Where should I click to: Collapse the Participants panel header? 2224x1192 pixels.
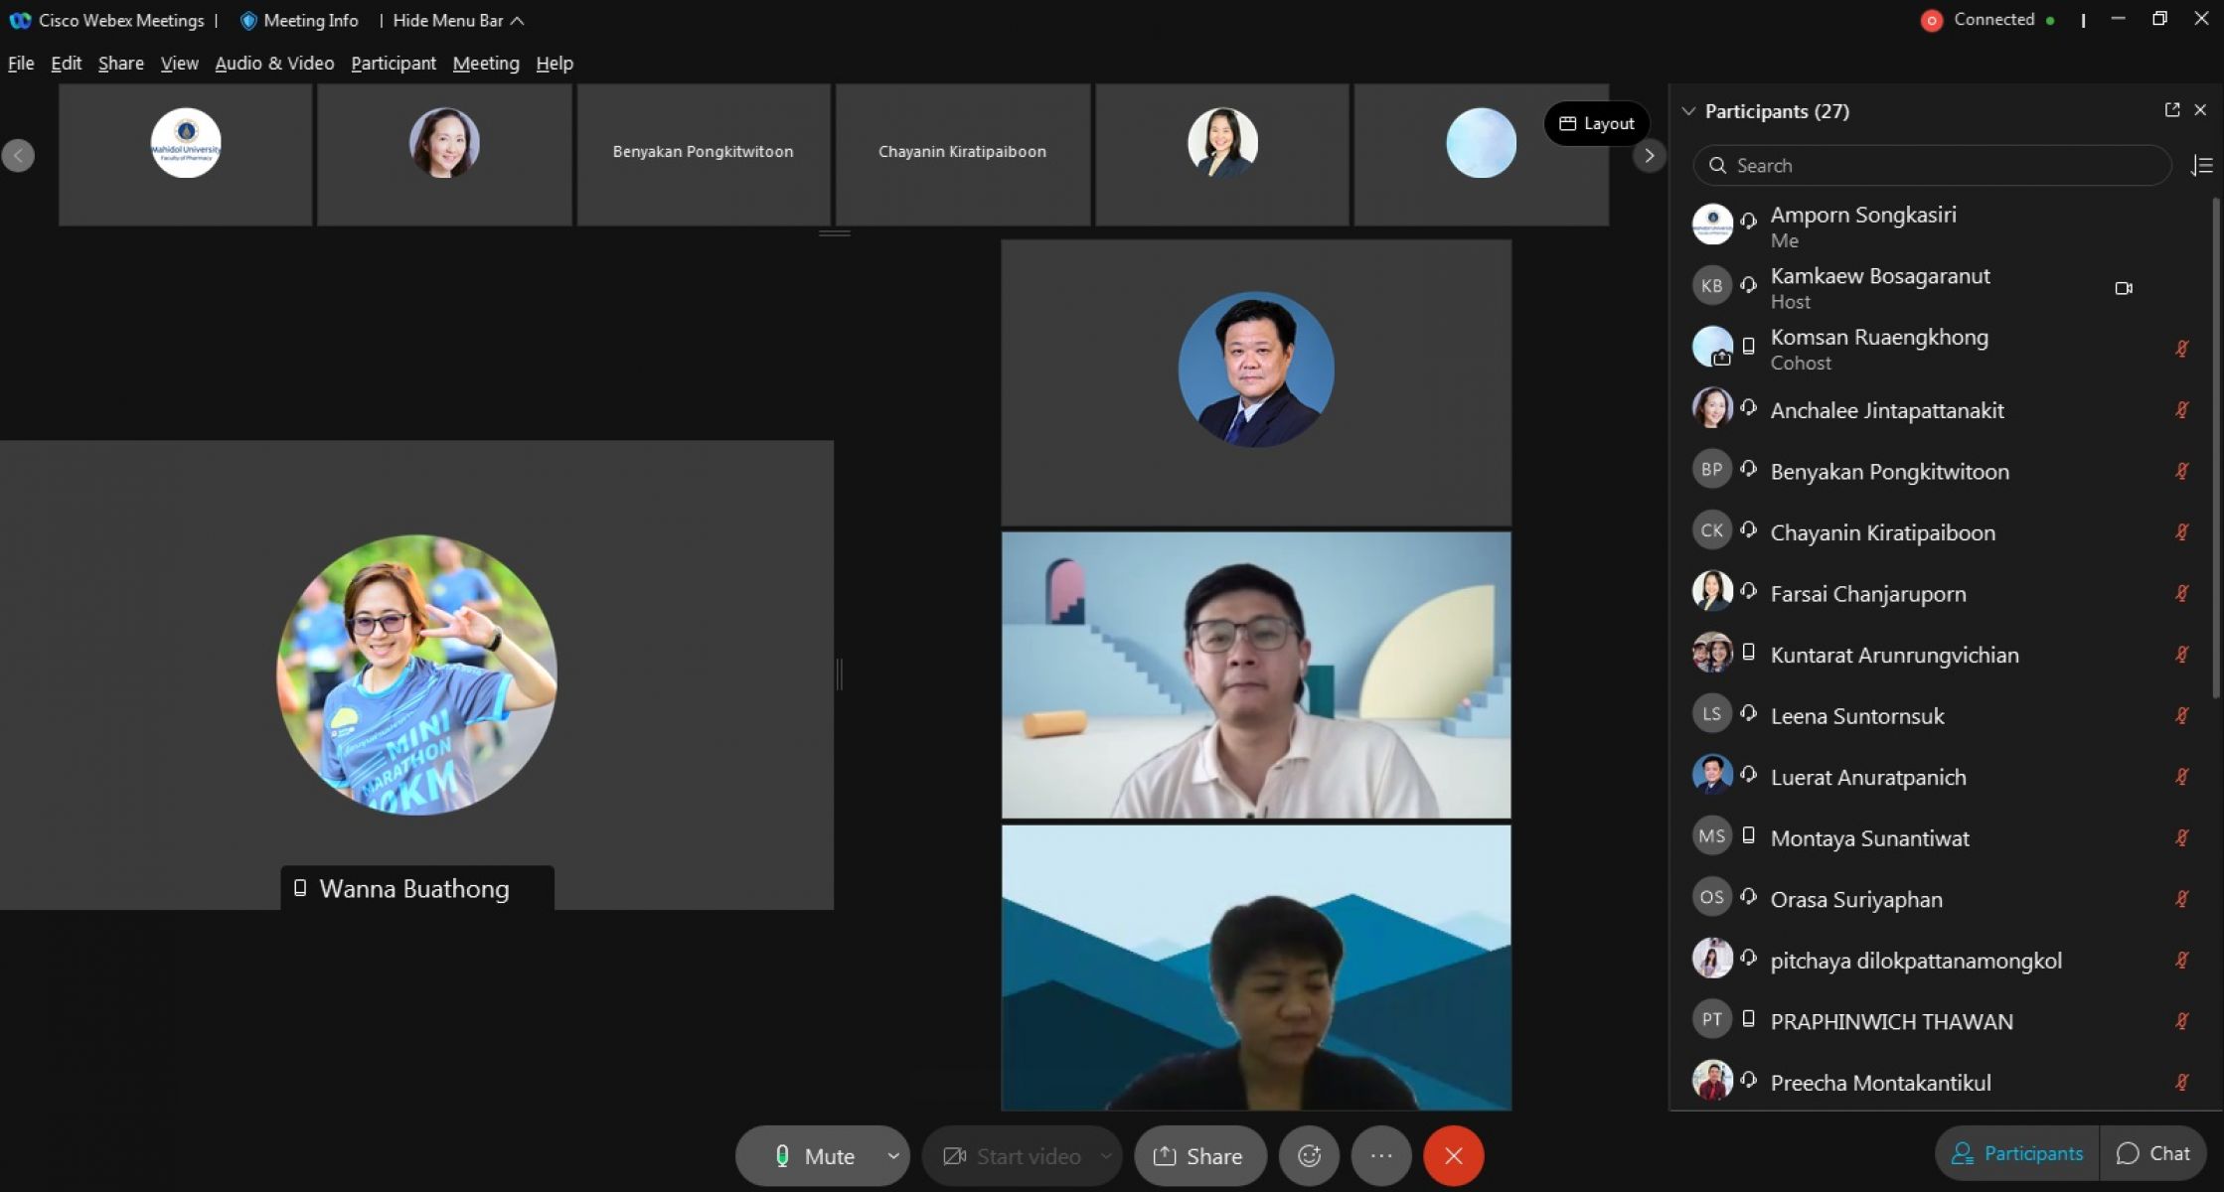(x=1688, y=111)
